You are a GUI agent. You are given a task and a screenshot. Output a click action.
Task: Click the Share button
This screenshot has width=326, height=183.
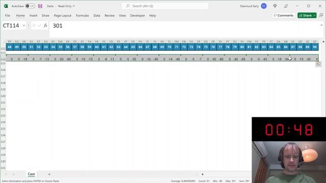[x=305, y=15]
